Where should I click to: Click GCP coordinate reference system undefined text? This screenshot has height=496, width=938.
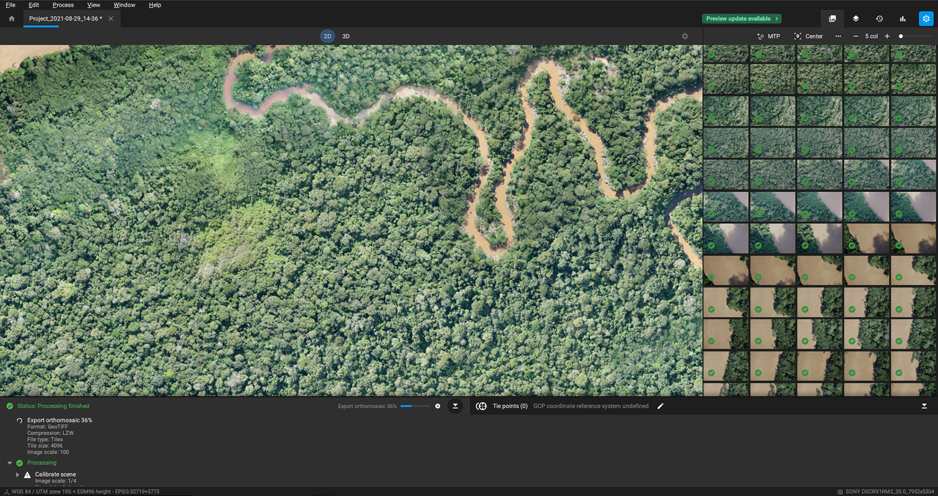[x=591, y=406]
